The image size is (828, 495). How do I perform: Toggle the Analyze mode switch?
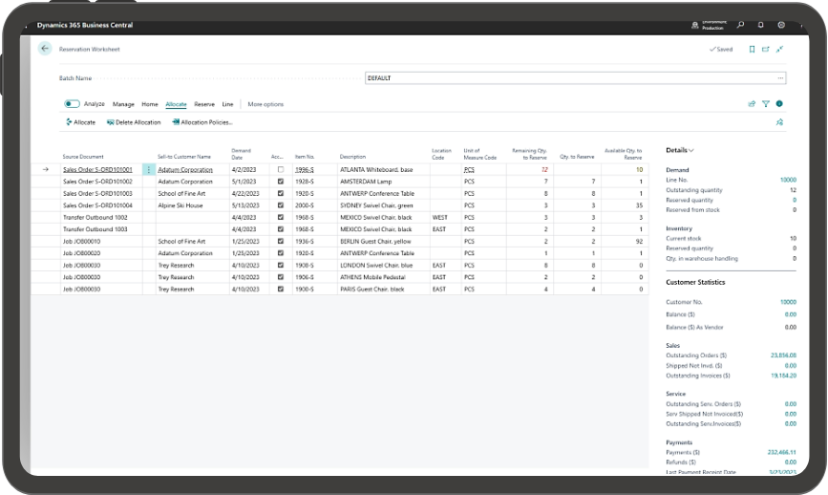coord(72,104)
